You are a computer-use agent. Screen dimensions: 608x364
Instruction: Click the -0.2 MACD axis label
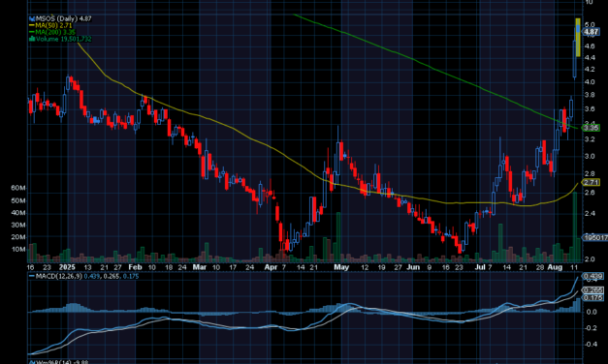click(591, 328)
